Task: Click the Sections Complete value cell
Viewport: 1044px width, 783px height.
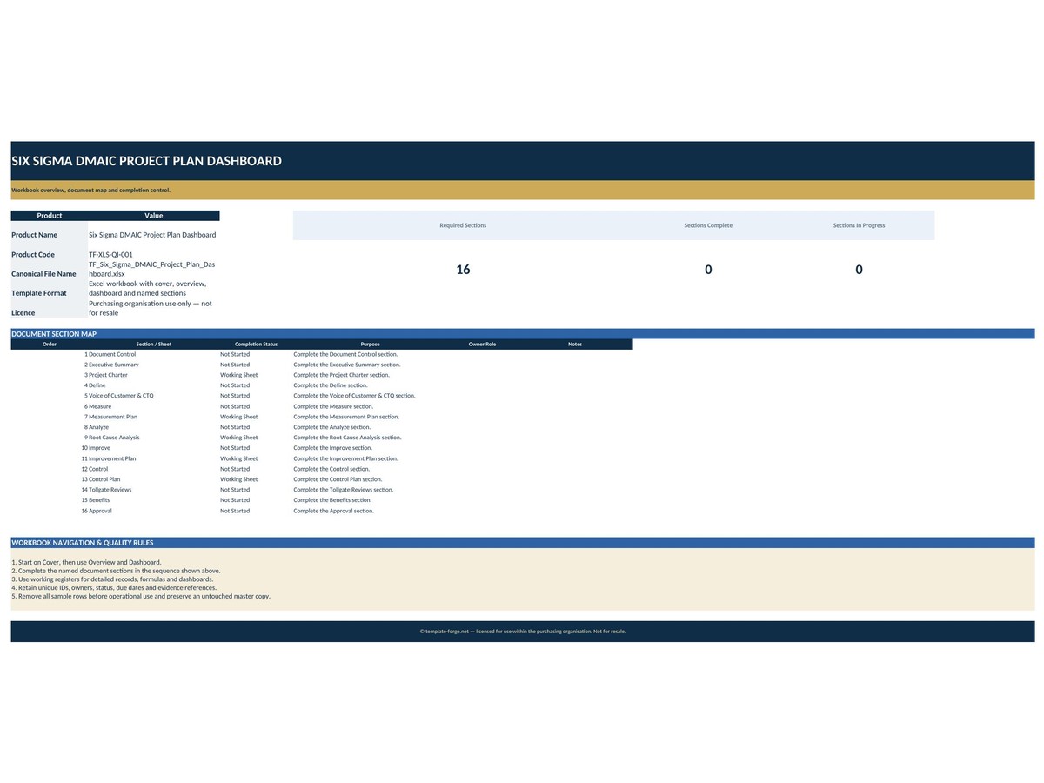Action: (x=708, y=270)
